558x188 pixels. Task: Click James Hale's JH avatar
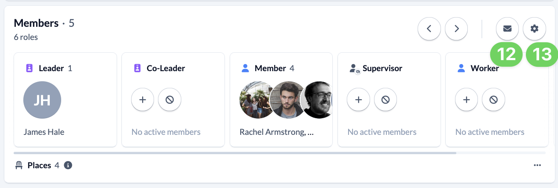[x=42, y=100]
